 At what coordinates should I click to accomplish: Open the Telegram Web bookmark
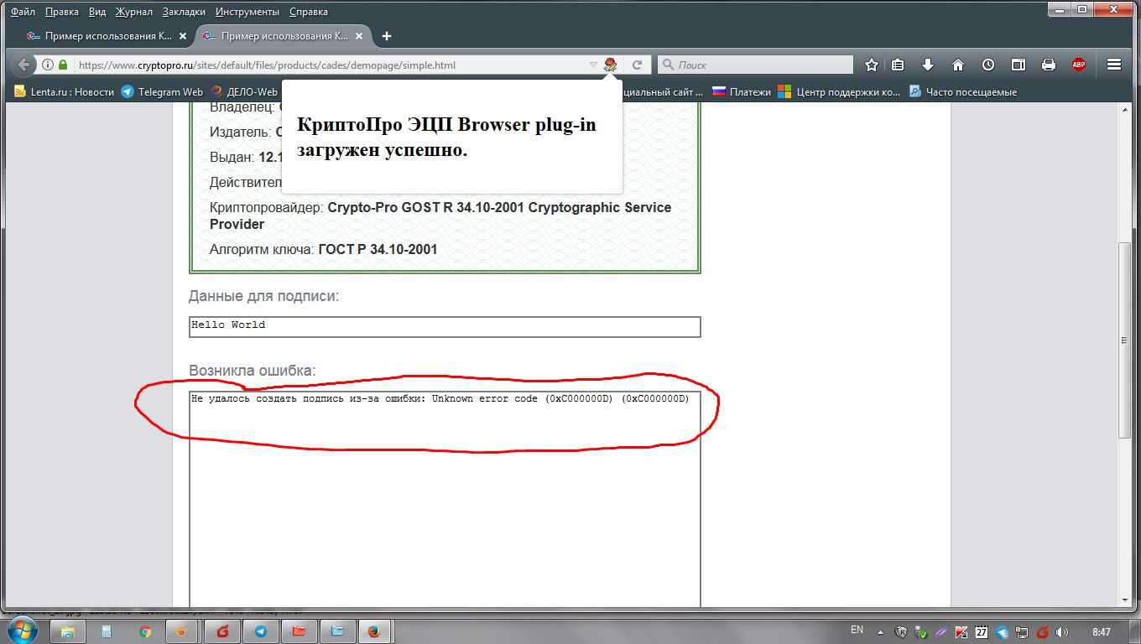pos(162,92)
